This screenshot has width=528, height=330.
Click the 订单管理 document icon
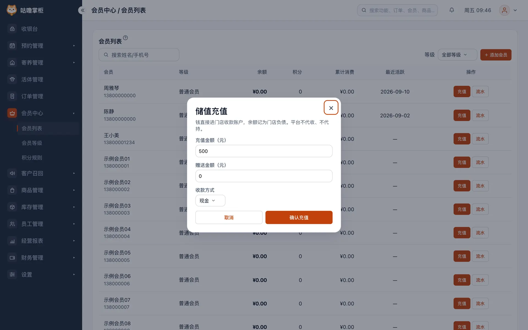[12, 96]
